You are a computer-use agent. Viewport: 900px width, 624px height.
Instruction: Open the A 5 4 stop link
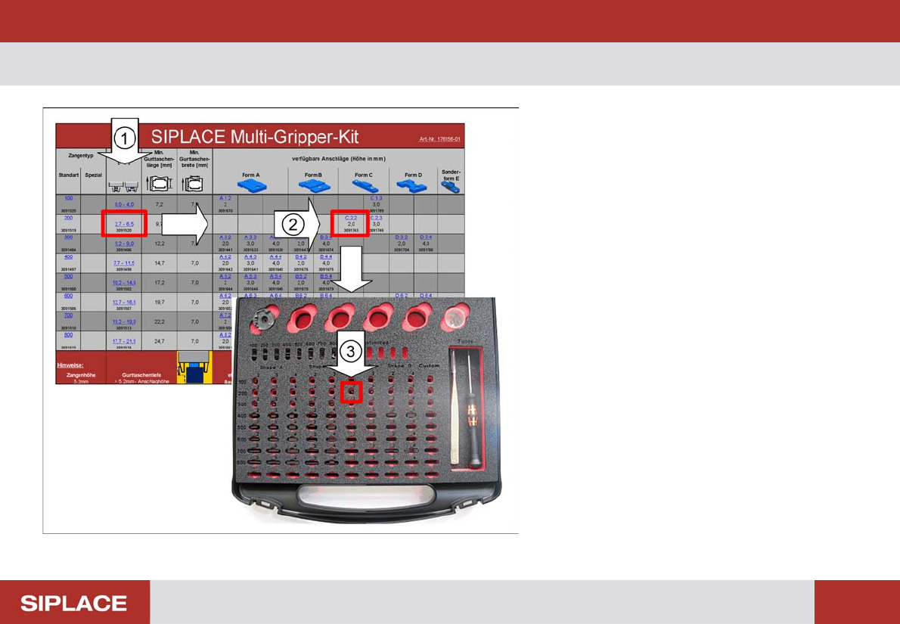[275, 276]
